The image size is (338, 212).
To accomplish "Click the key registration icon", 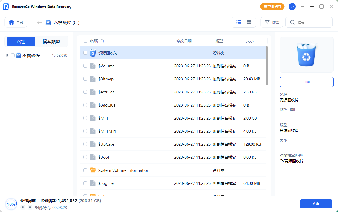I will point(292,7).
